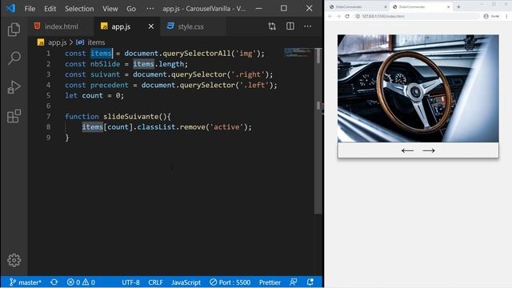Click the browser forward button
512x288 pixels.
[338, 16]
